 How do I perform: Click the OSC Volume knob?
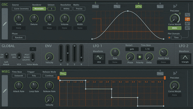click(x=65, y=18)
